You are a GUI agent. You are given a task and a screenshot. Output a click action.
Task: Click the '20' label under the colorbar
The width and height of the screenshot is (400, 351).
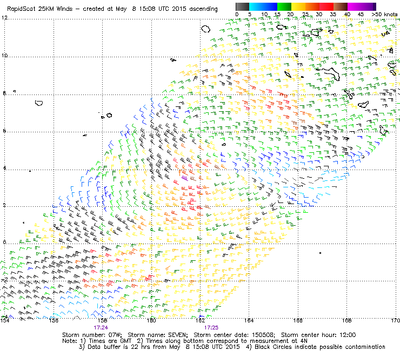pos(290,14)
